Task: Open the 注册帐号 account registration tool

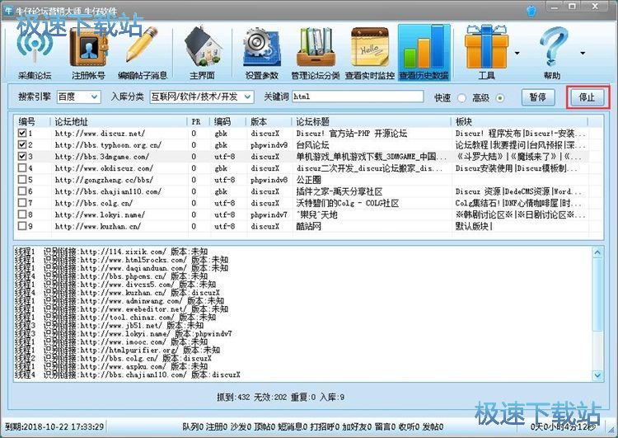Action: tap(89, 53)
